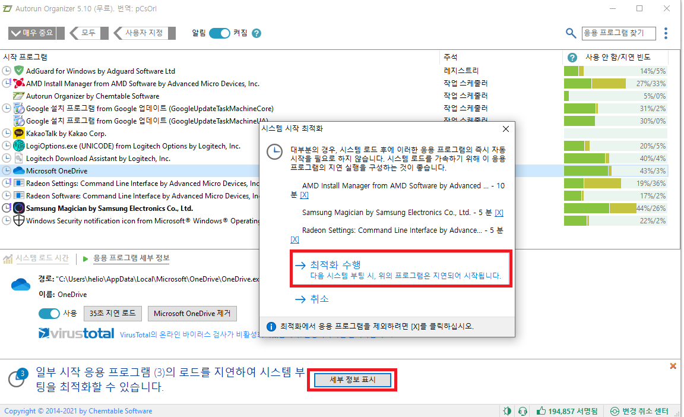The height and width of the screenshot is (417, 684).
Task: Click 세부 정보 표시 button
Action: click(352, 380)
